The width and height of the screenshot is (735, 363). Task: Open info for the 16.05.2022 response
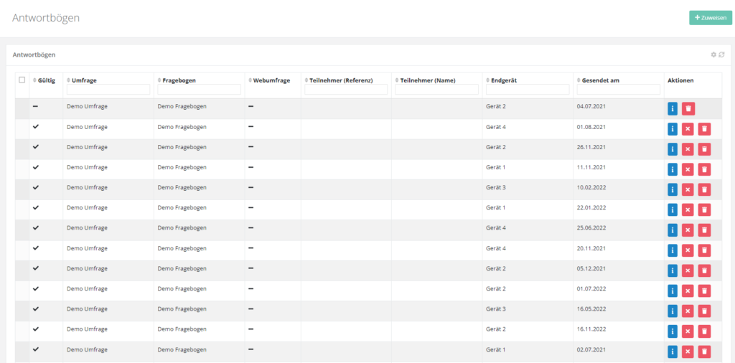673,311
